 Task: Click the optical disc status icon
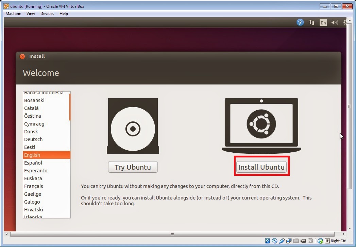[x=274, y=241]
